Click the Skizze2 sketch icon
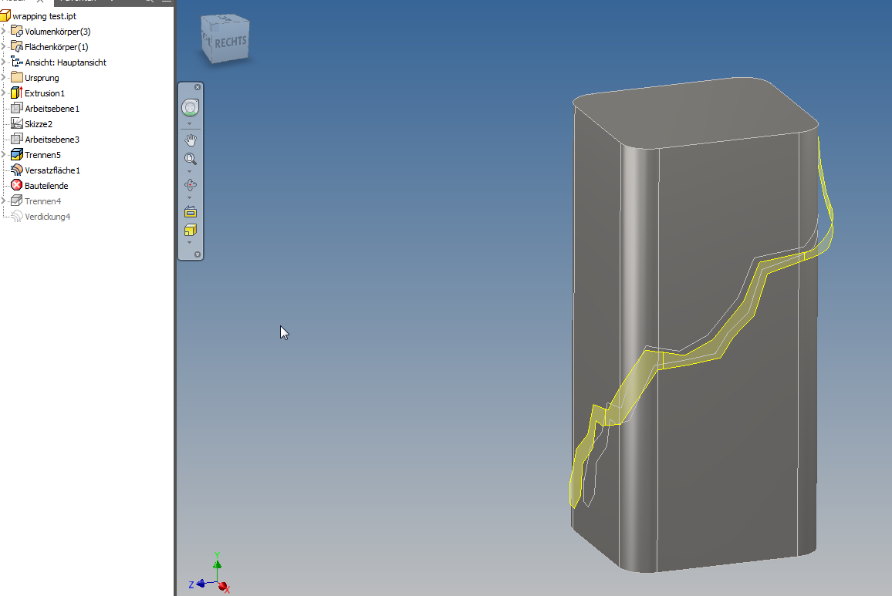892x596 pixels. 16,123
